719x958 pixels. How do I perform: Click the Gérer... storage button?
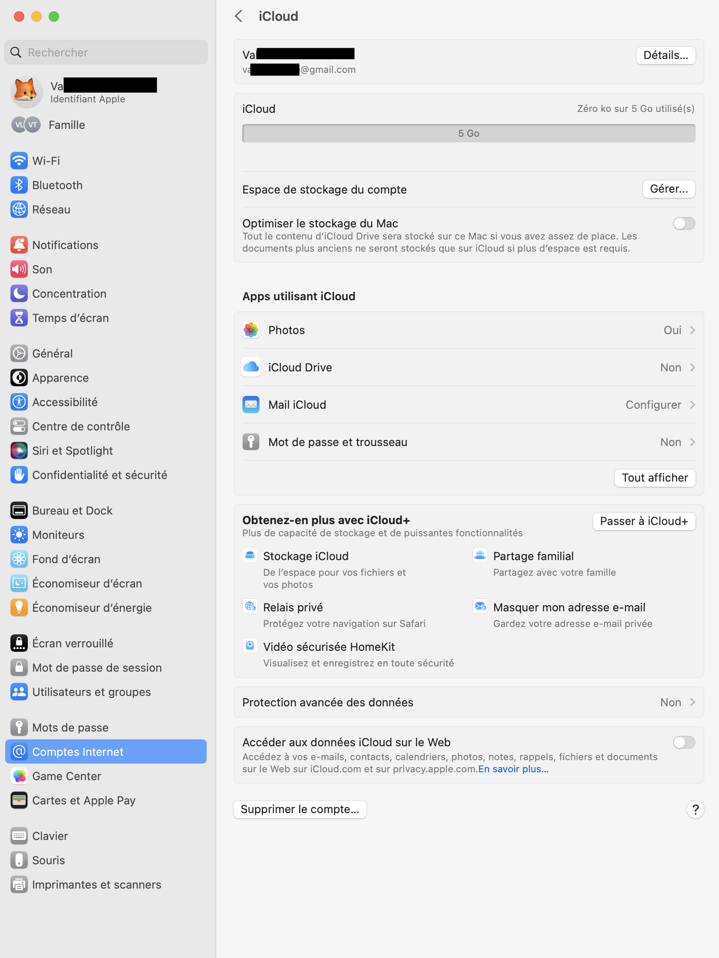[x=669, y=189]
